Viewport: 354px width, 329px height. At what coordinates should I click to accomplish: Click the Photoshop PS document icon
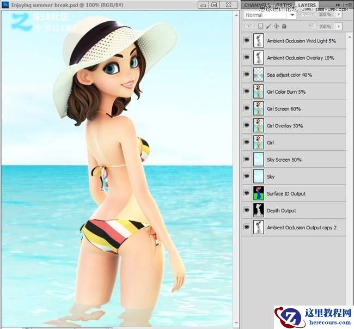point(5,4)
